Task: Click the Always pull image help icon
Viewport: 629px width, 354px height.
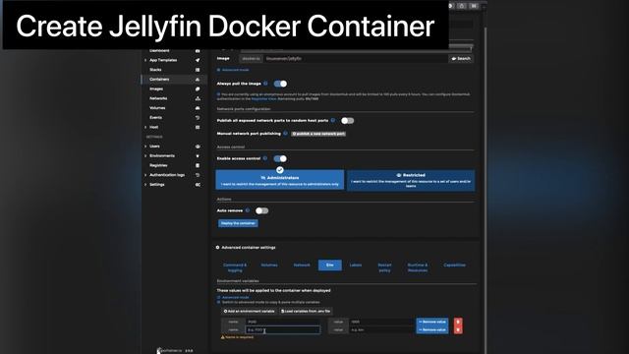Action: pos(265,84)
